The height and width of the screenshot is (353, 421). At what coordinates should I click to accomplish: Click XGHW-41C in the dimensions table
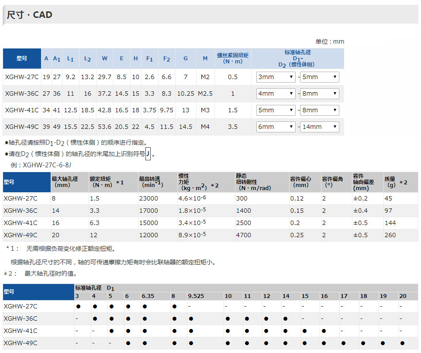tap(22, 111)
